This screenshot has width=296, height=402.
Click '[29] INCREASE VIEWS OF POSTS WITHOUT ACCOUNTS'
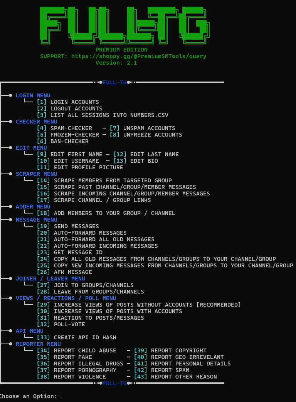(x=139, y=305)
